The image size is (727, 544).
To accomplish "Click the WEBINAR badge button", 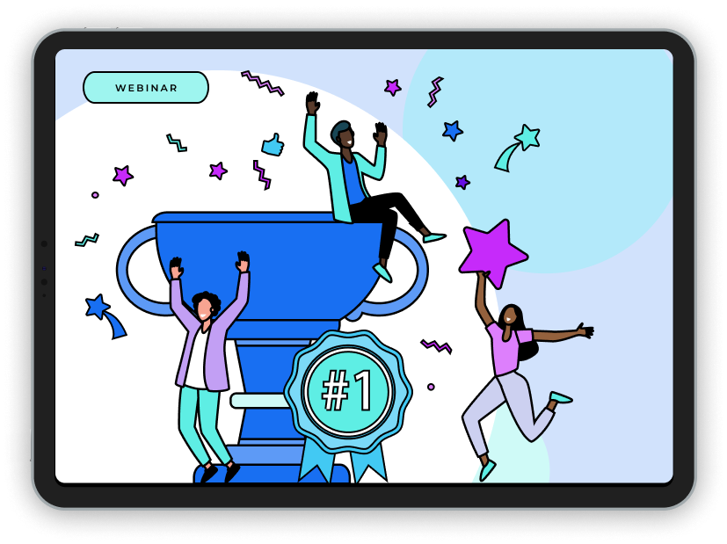I will pos(146,88).
